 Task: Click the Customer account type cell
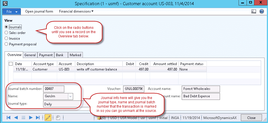pyautogui.click(x=45, y=69)
